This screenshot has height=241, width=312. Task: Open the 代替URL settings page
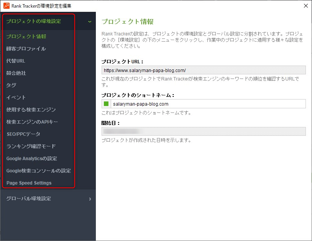(x=16, y=61)
